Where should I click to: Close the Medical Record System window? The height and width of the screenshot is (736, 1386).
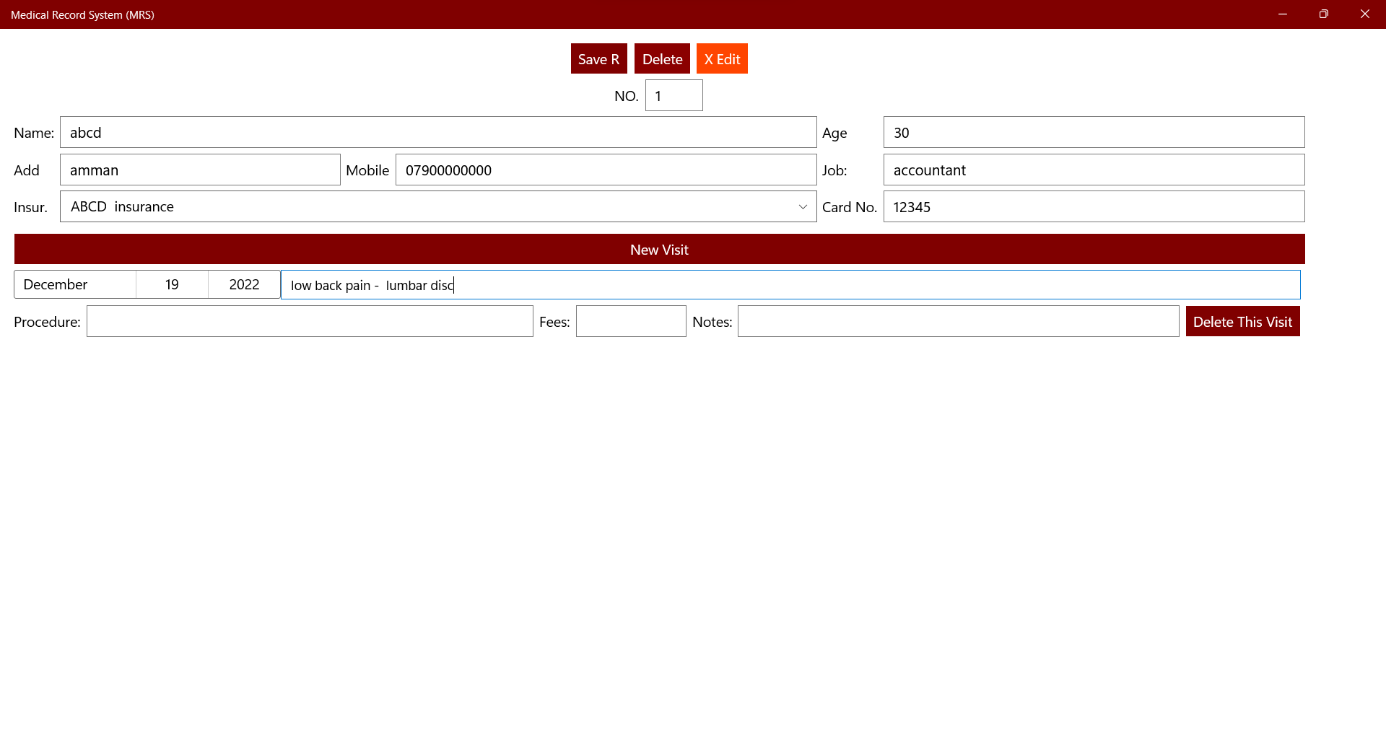pos(1364,14)
